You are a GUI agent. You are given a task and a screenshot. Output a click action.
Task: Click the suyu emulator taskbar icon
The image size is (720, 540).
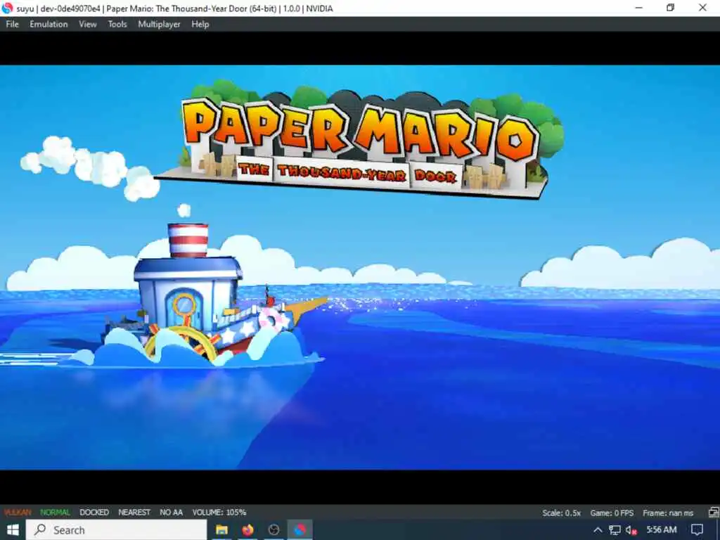tap(300, 530)
